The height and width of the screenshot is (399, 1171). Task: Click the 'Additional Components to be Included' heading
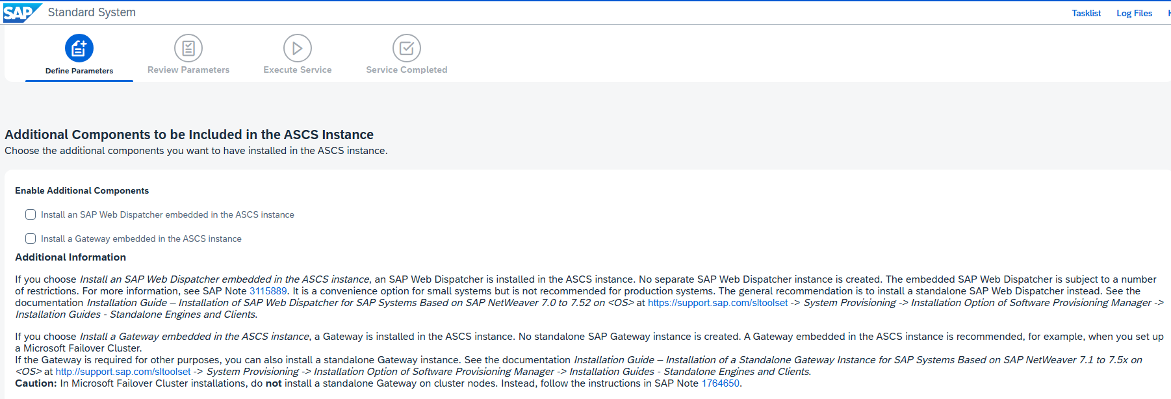click(x=189, y=135)
